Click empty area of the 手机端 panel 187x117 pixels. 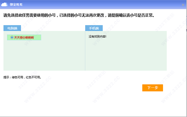coord(126,55)
